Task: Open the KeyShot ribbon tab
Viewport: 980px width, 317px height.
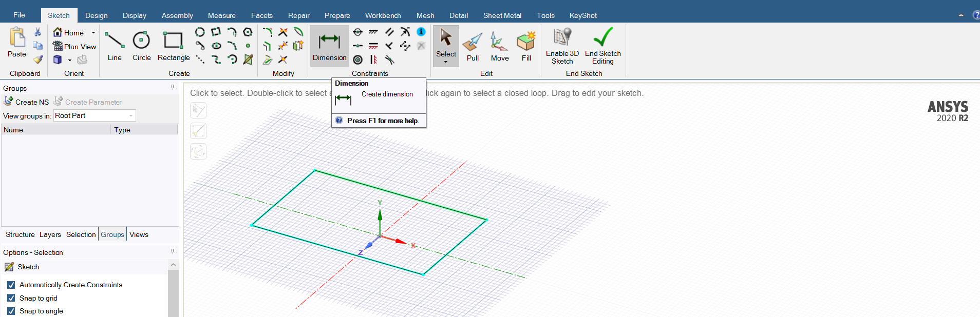Action: [583, 15]
